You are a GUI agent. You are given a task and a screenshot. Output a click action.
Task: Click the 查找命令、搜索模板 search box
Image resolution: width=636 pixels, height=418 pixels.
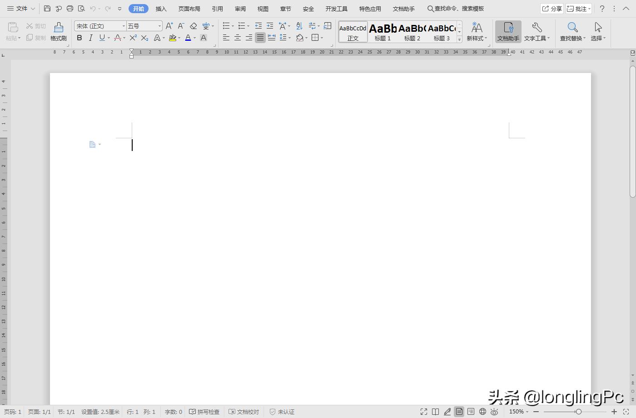(x=456, y=9)
